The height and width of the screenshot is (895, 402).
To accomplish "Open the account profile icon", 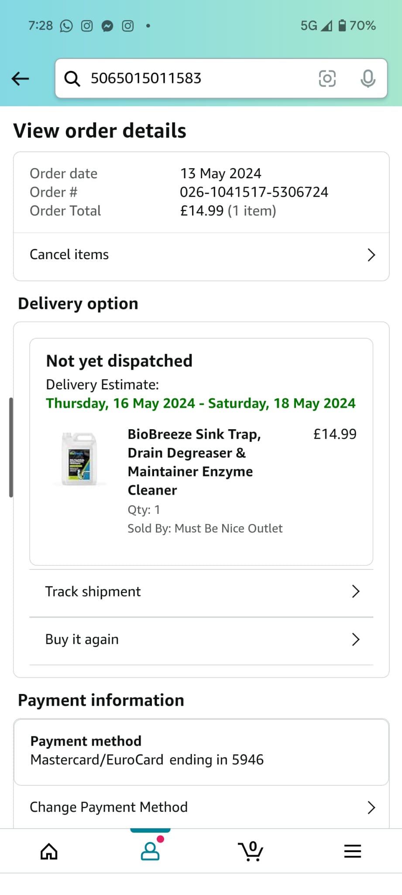I will [x=151, y=850].
